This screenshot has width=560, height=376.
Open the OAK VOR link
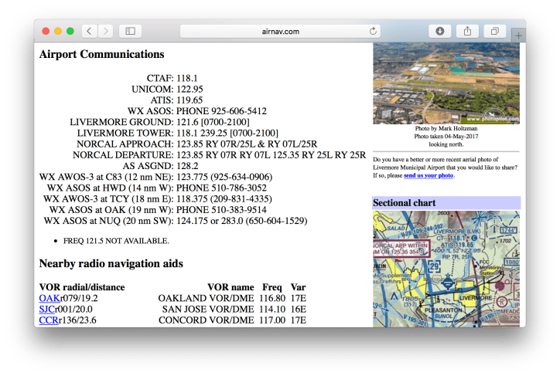(49, 298)
